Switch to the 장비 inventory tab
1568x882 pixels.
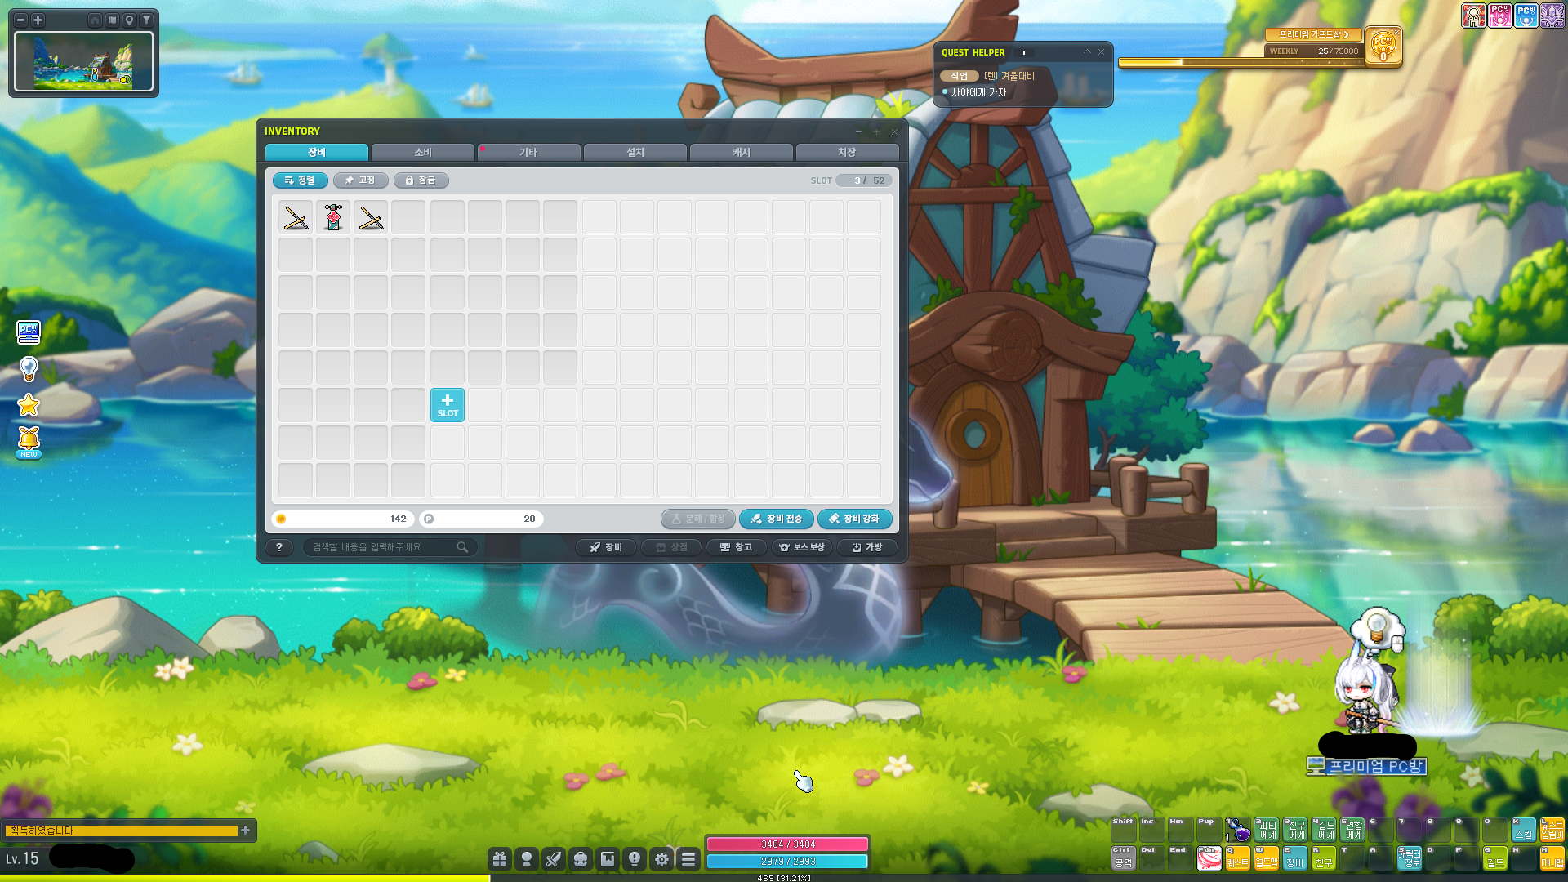(x=317, y=153)
